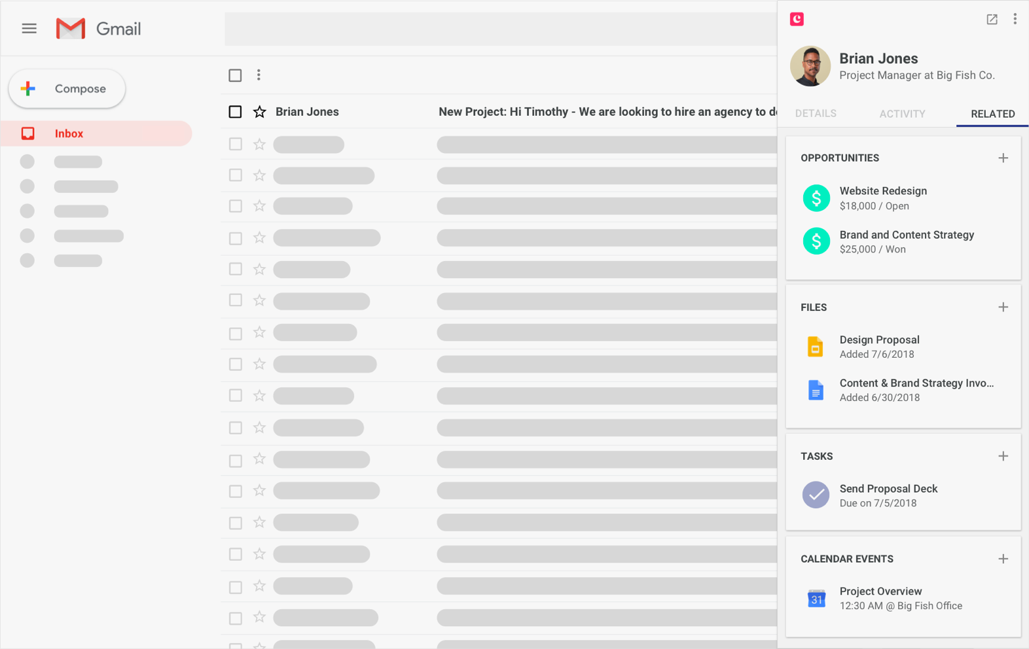The width and height of the screenshot is (1029, 649).
Task: Toggle Send Proposal Deck task complete
Action: (816, 495)
